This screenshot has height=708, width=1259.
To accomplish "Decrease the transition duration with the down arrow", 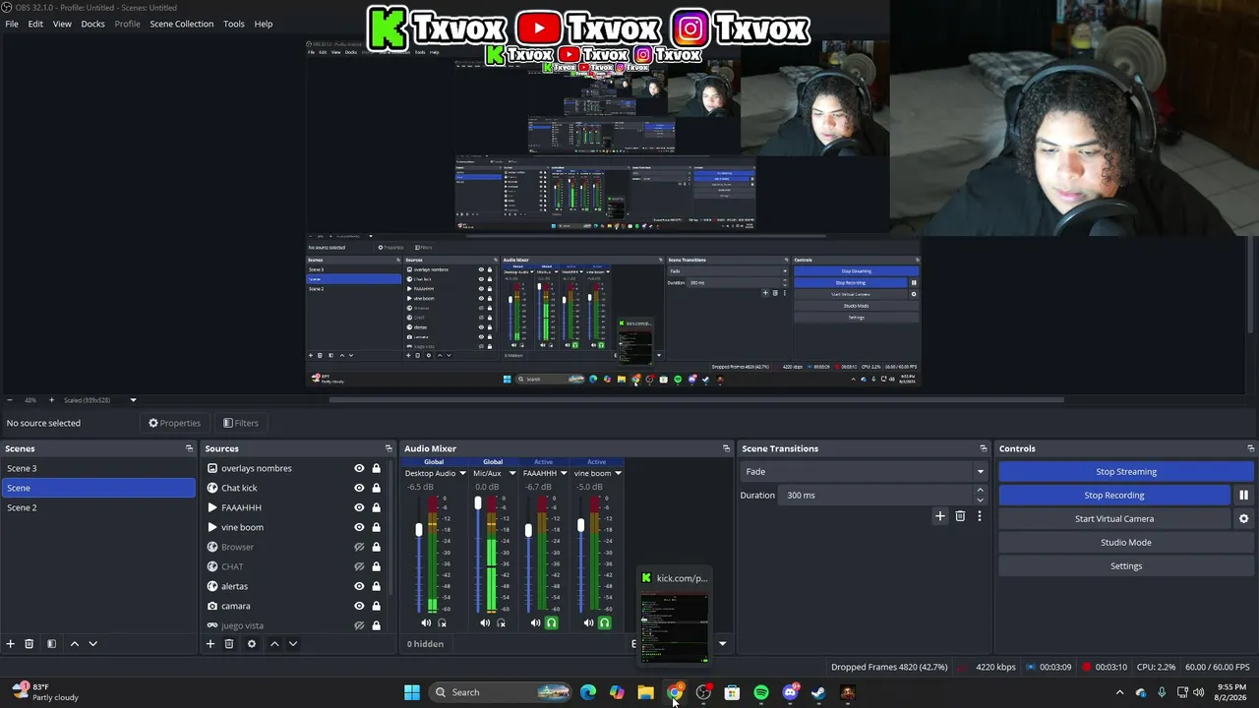I will coord(980,500).
